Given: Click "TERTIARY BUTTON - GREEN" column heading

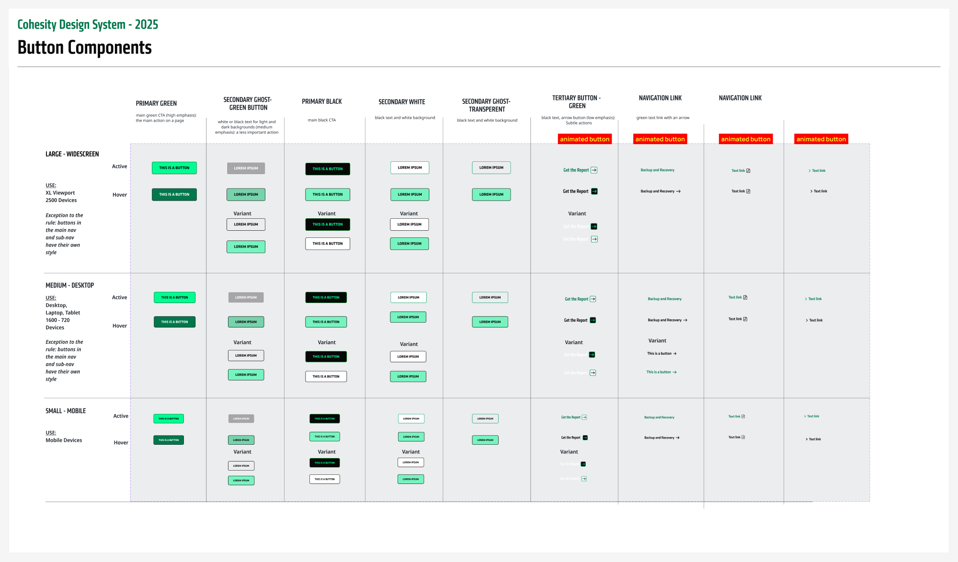Looking at the screenshot, I should tap(577, 102).
